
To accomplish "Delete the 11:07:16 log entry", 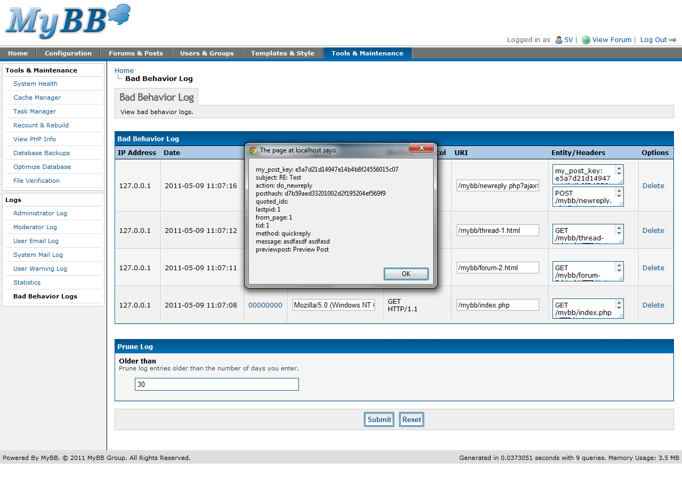I will coord(653,186).
